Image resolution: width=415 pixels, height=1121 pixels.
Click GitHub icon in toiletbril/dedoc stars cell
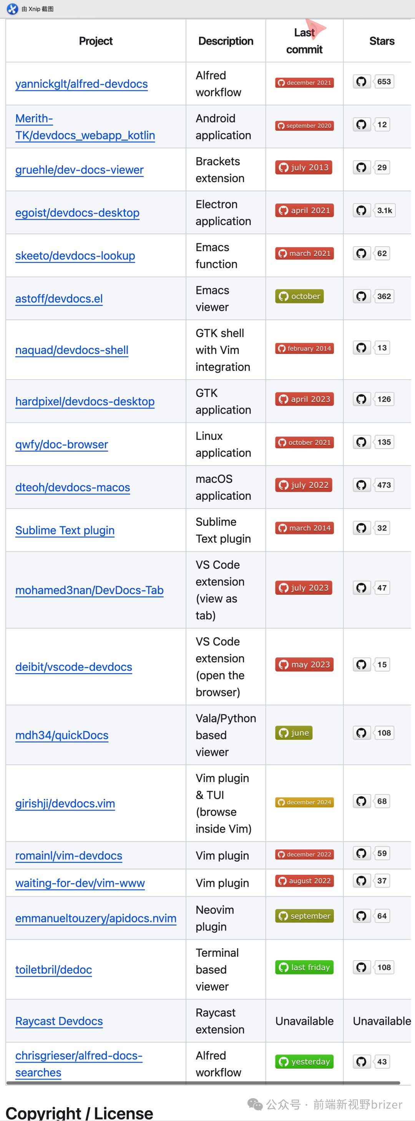(x=362, y=968)
